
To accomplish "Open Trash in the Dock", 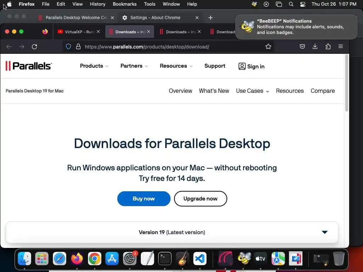I will 339,258.
